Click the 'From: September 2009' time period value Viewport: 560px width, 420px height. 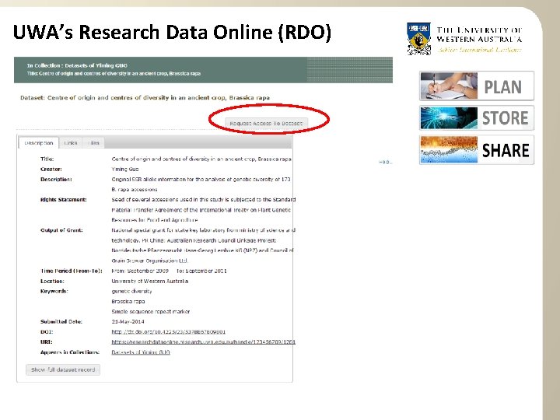click(x=140, y=271)
